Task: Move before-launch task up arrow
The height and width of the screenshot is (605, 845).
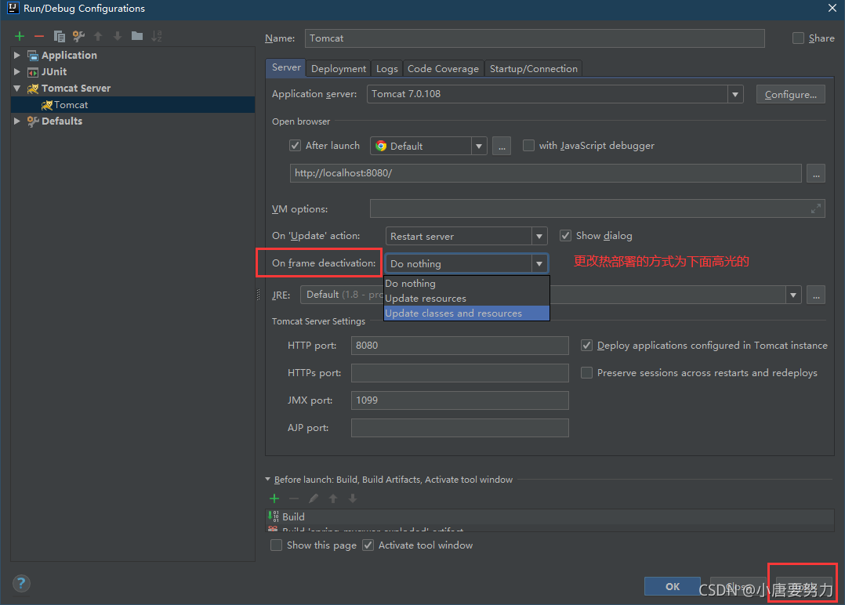Action: pyautogui.click(x=333, y=498)
